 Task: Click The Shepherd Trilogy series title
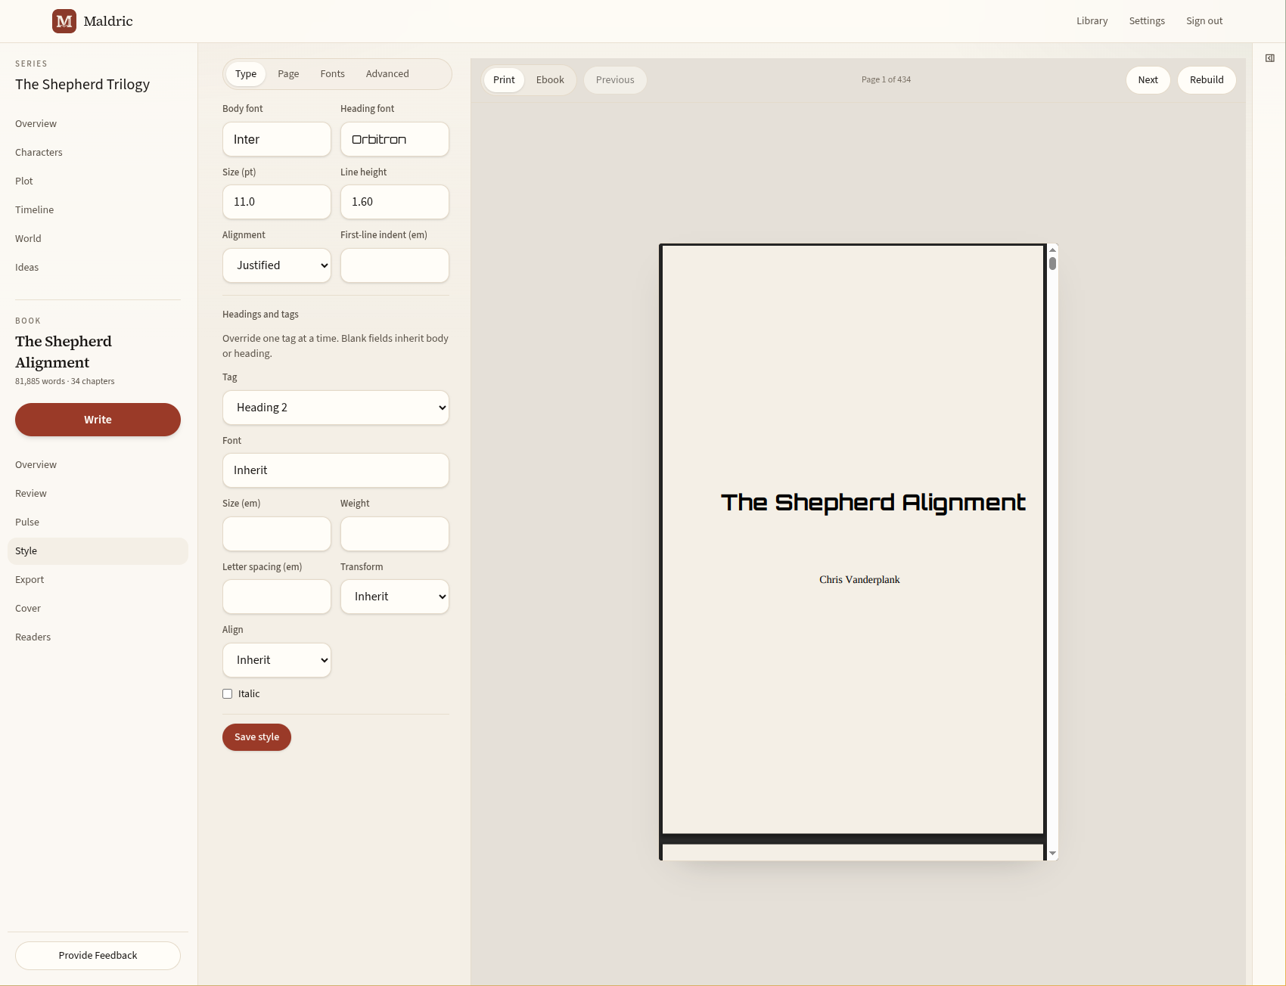(x=82, y=85)
